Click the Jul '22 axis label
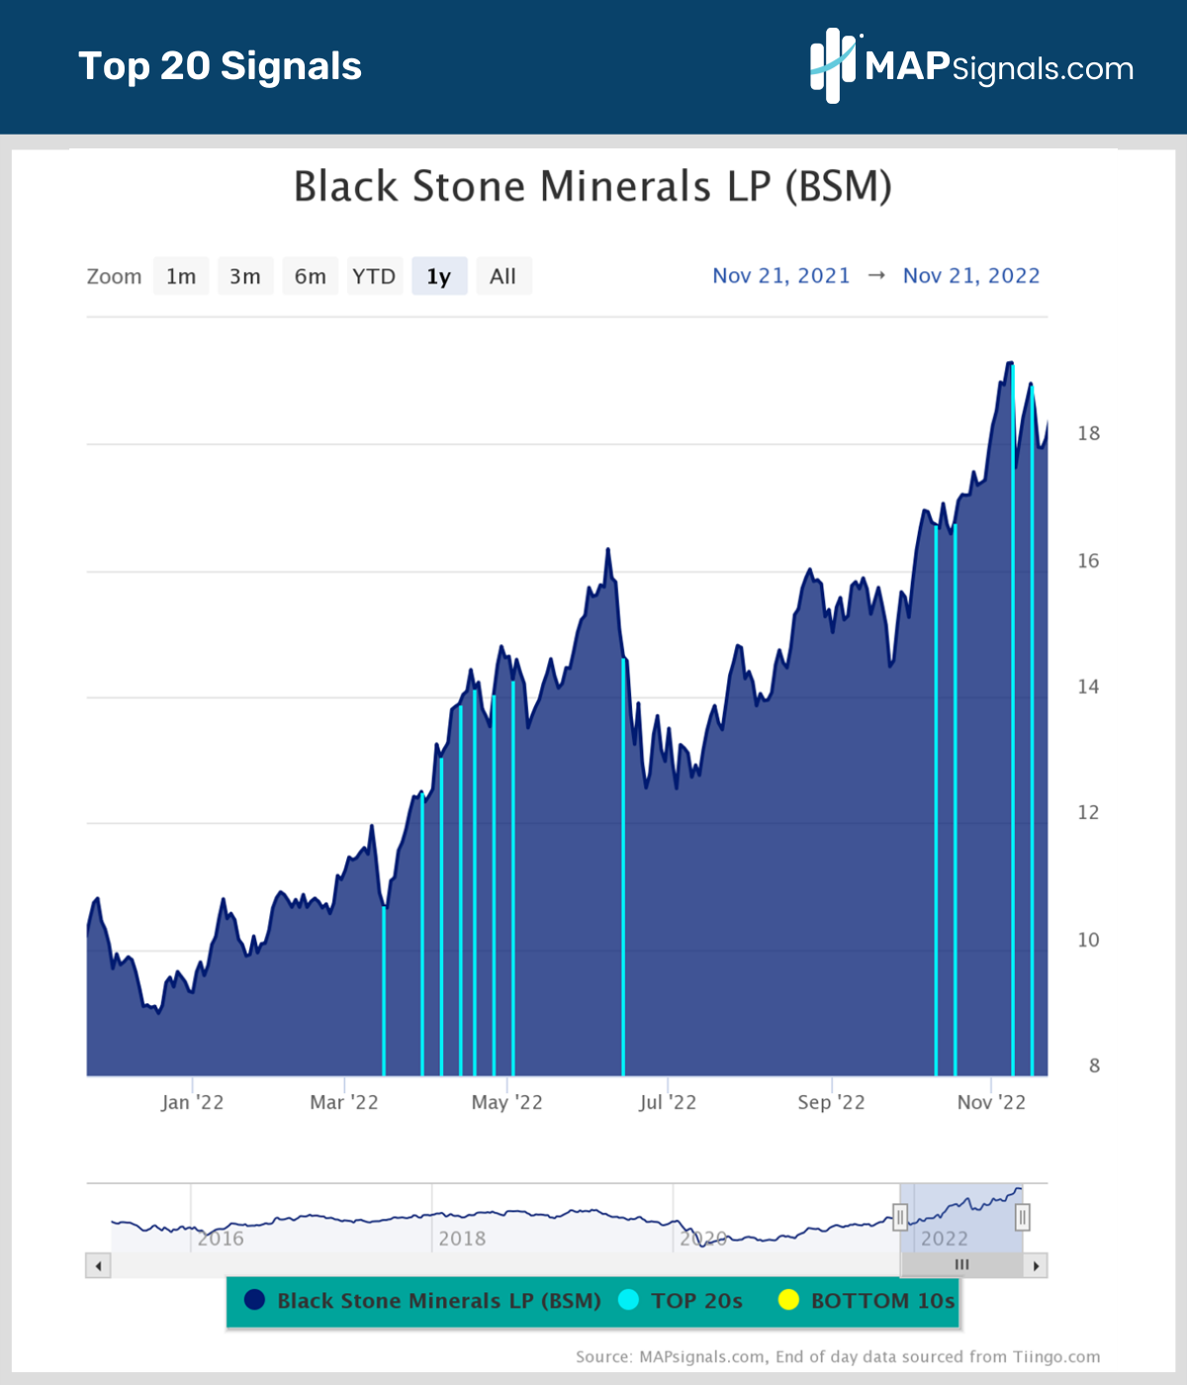The height and width of the screenshot is (1385, 1187). point(668,1102)
